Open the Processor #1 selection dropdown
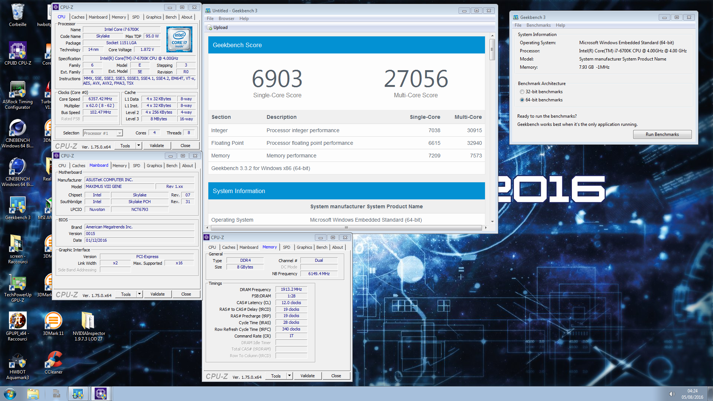 click(x=103, y=133)
